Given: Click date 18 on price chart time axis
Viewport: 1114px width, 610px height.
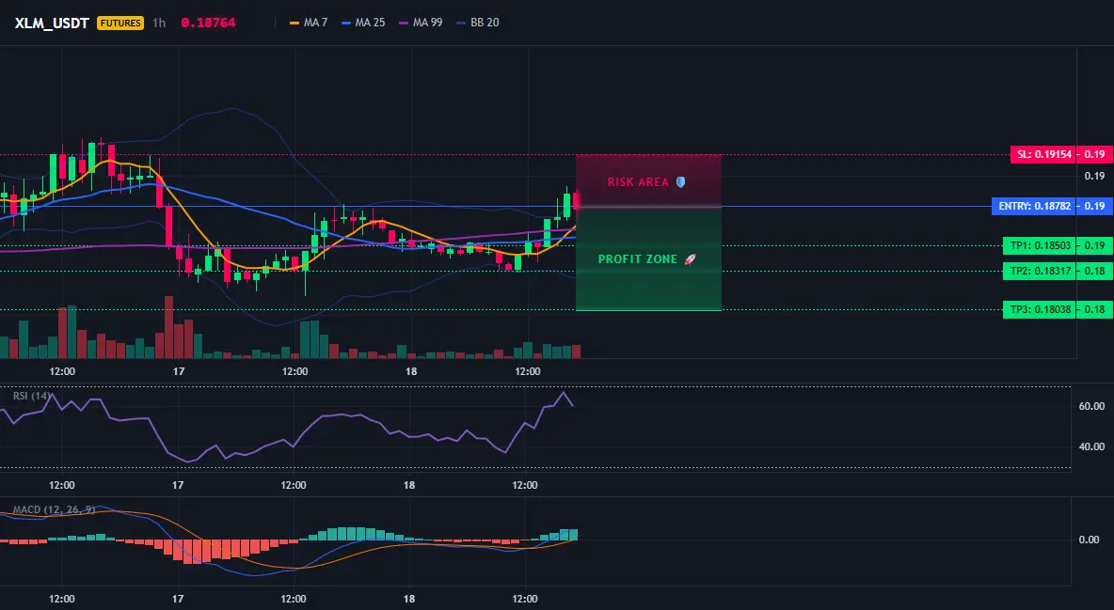Looking at the screenshot, I should (x=410, y=371).
